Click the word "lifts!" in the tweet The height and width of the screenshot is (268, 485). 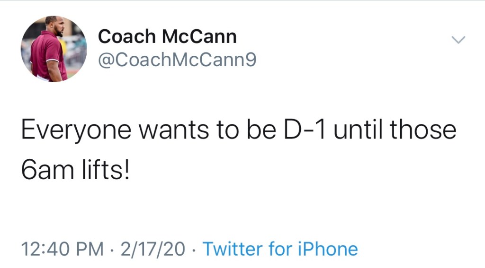pos(108,169)
